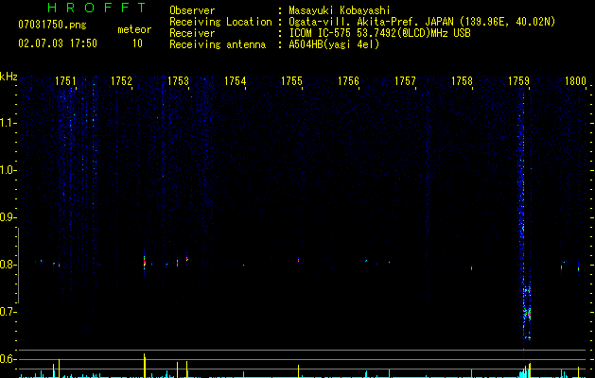The height and width of the screenshot is (378, 595).
Task: Click the 1800 time marker
Action: coord(576,81)
